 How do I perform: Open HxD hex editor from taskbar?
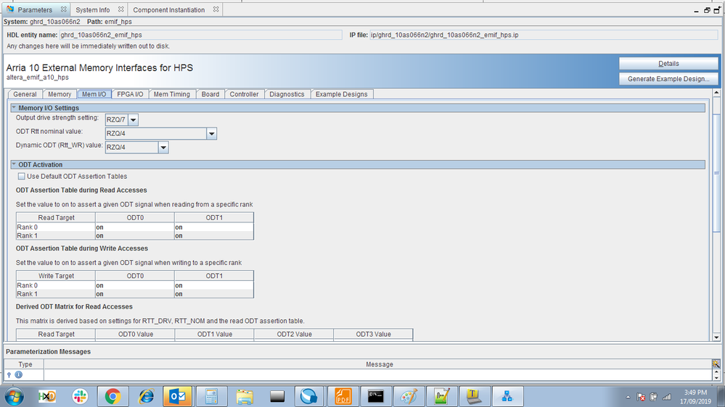[47, 396]
